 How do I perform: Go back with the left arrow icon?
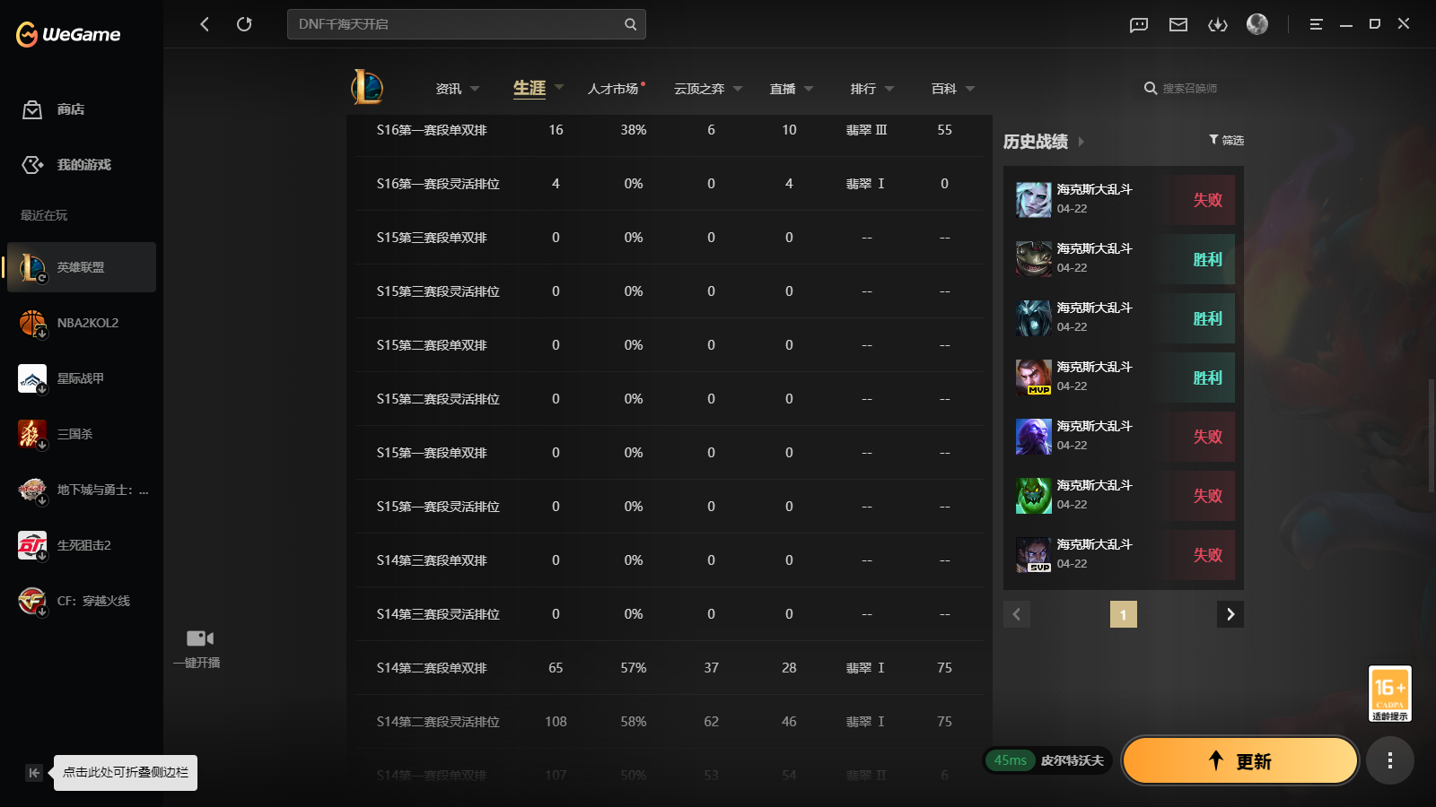coord(205,24)
